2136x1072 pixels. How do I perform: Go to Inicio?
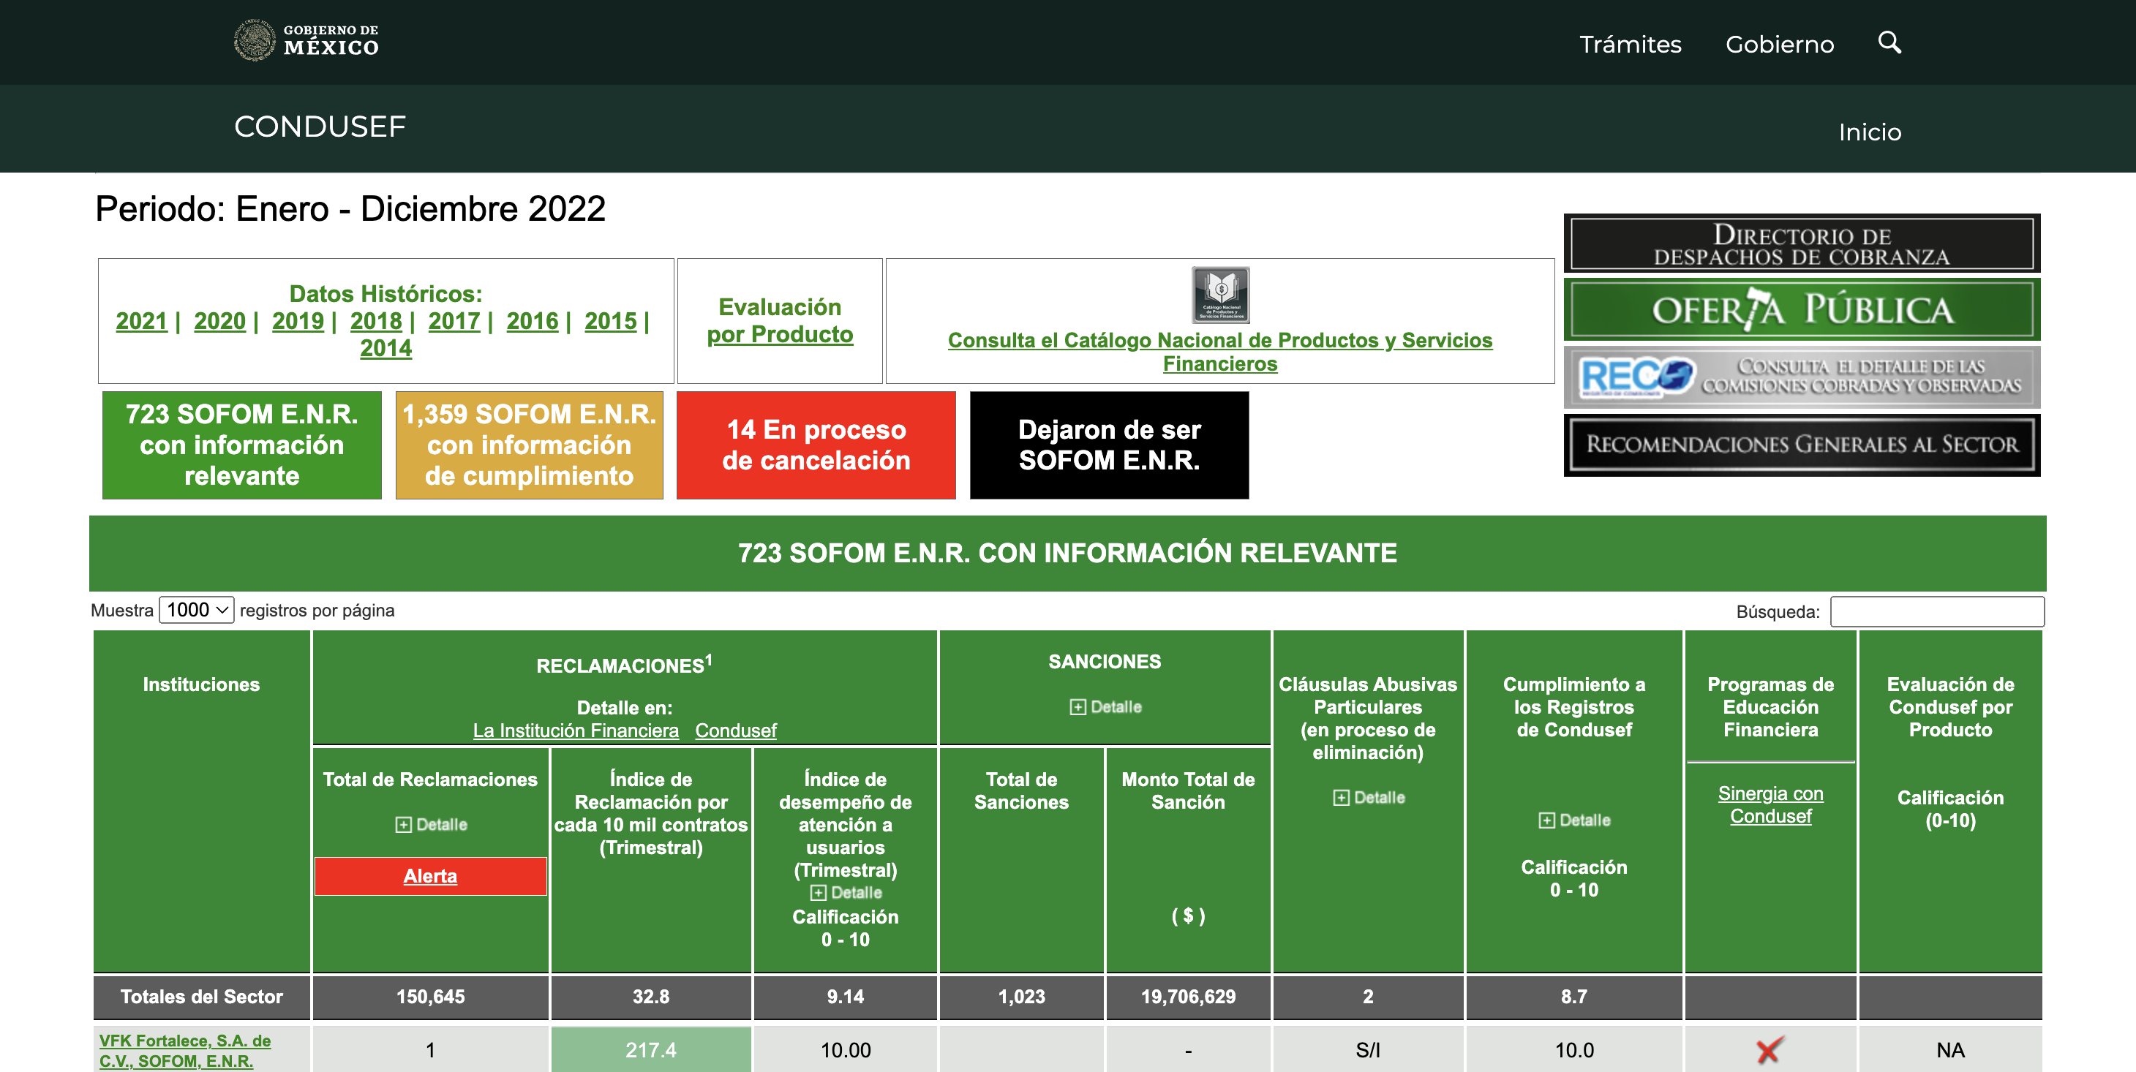(x=1869, y=132)
